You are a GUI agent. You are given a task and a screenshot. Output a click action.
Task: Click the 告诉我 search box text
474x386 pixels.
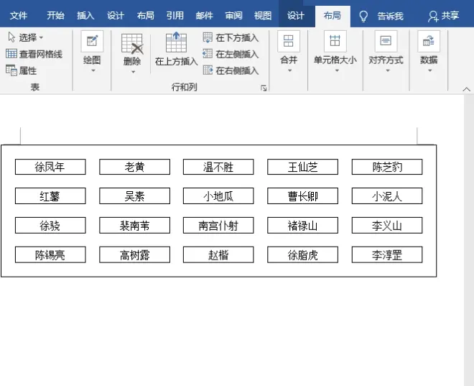[390, 16]
